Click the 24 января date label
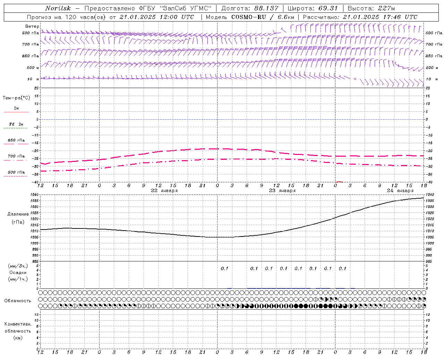 pos(400,191)
